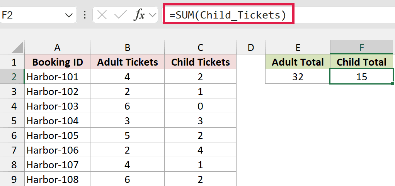The width and height of the screenshot is (395, 186).
Task: Click the Child Tickets header cell
Action: pos(200,62)
